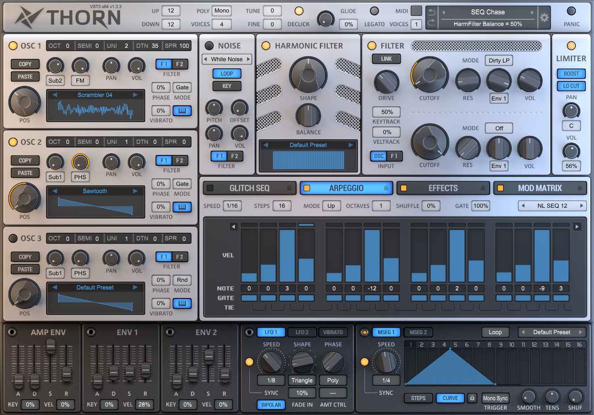Toggle LOOP in the Noise section

[227, 73]
